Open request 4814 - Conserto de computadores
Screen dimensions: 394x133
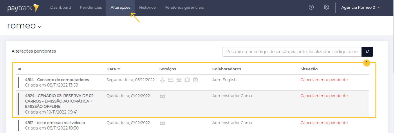(57, 80)
